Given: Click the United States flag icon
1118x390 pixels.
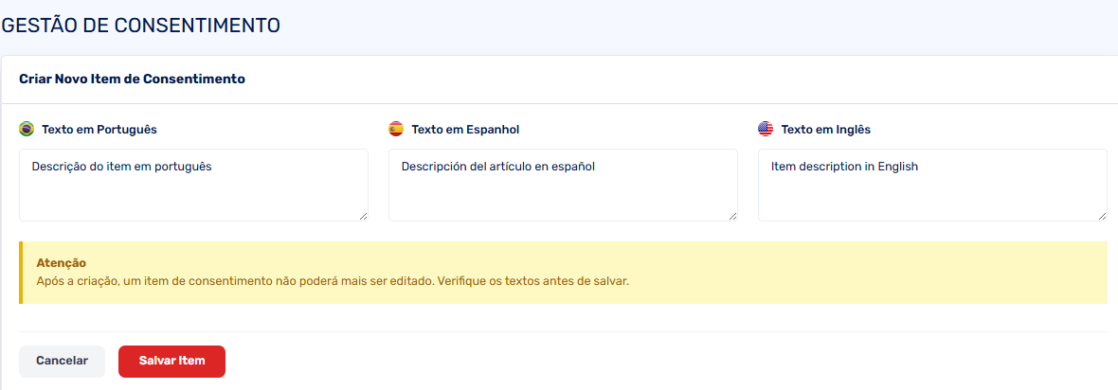Looking at the screenshot, I should pyautogui.click(x=766, y=129).
